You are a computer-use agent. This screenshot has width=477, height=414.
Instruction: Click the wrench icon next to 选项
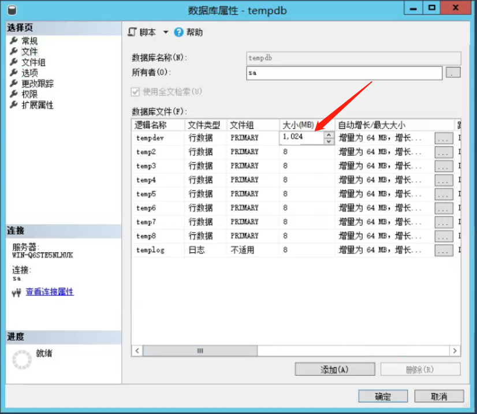14,73
